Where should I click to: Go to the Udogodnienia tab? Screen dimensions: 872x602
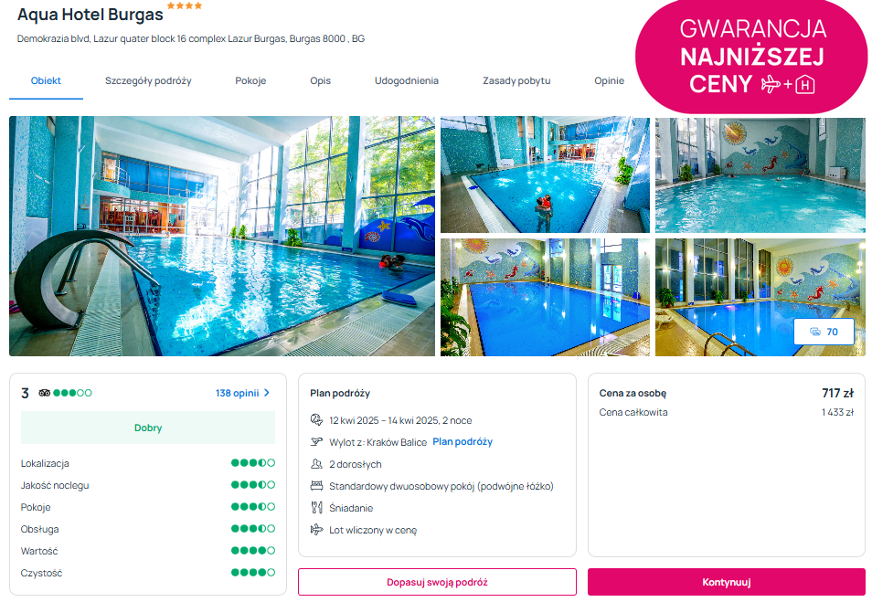(407, 80)
